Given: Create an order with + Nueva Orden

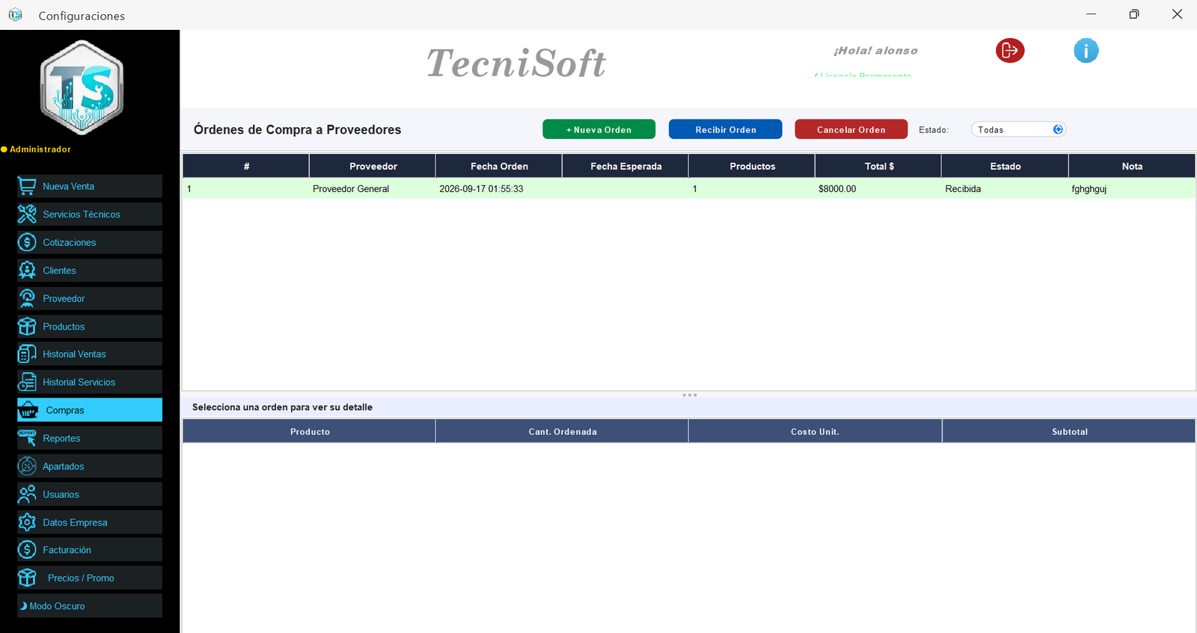Looking at the screenshot, I should (598, 129).
